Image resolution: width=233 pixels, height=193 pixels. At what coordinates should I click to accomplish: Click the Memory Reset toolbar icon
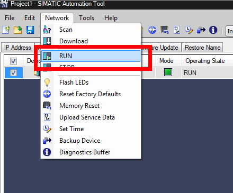[x=164, y=30]
